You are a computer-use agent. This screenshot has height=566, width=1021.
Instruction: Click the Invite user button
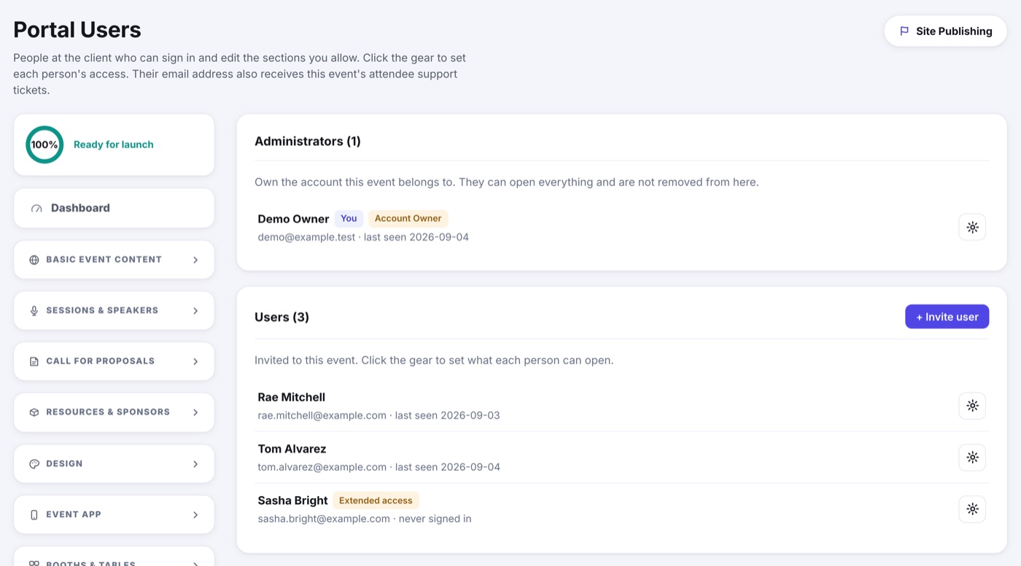click(x=947, y=317)
